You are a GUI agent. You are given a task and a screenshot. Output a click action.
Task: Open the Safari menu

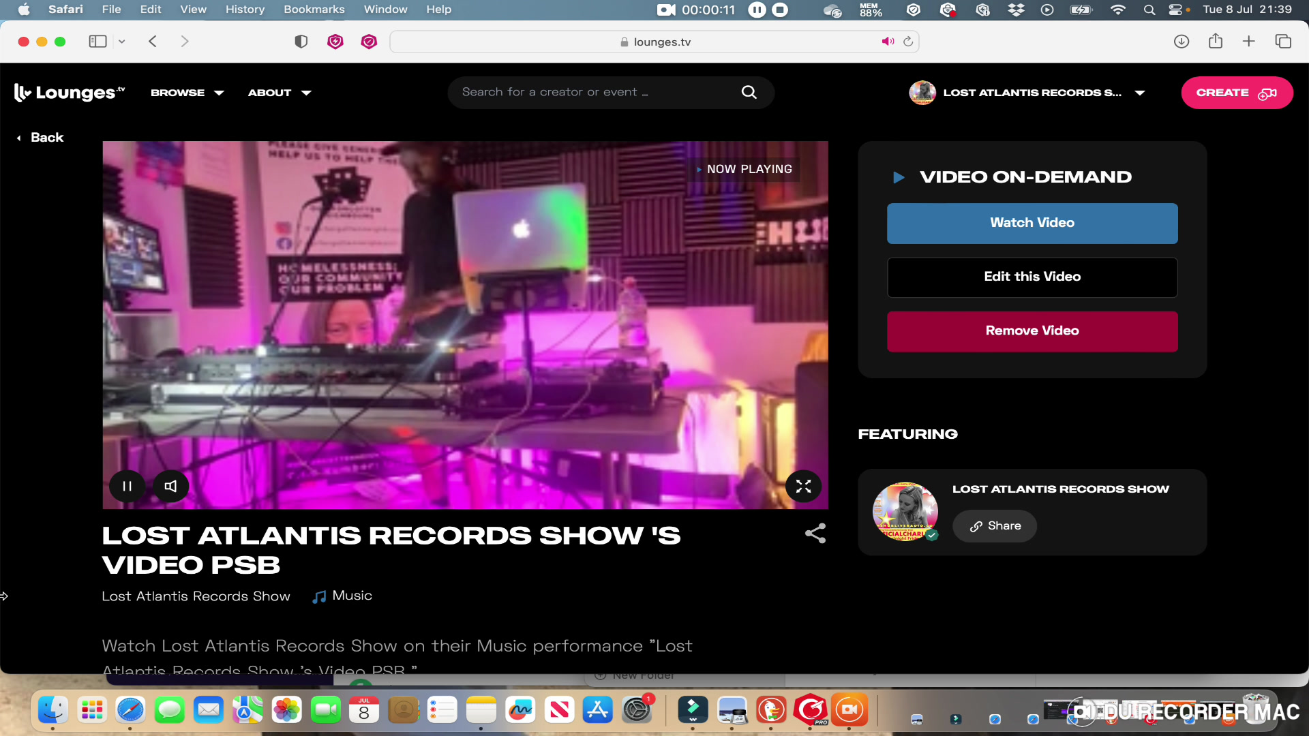click(65, 10)
